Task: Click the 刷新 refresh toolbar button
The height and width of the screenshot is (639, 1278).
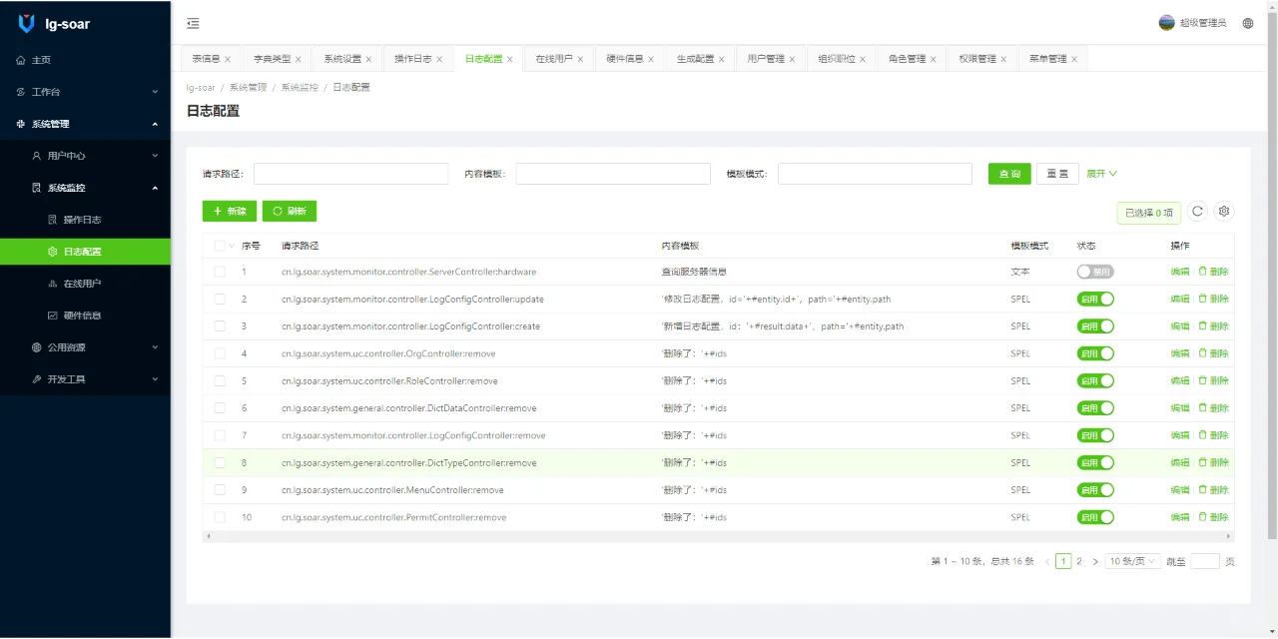Action: tap(290, 211)
